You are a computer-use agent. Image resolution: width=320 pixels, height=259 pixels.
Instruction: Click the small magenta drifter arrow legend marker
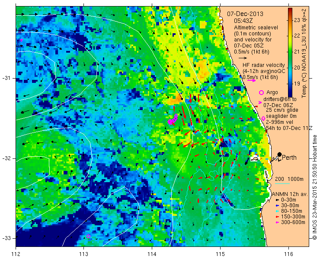pyautogui.click(x=260, y=102)
